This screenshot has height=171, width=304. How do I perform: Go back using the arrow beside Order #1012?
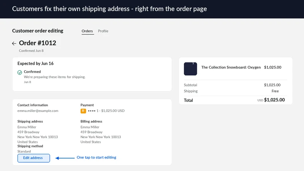(x=14, y=43)
